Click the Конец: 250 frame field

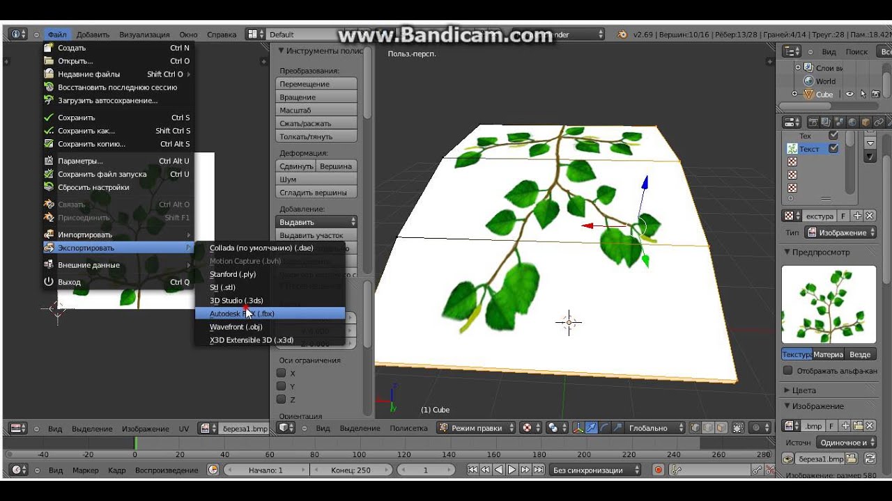point(351,470)
